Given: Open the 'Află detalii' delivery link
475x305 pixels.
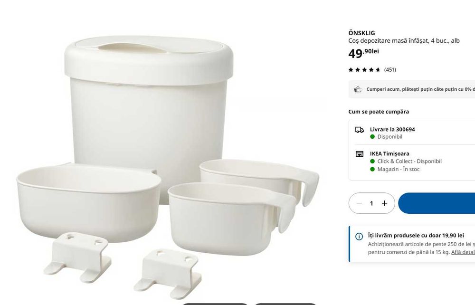Looking at the screenshot, I should tap(463, 252).
